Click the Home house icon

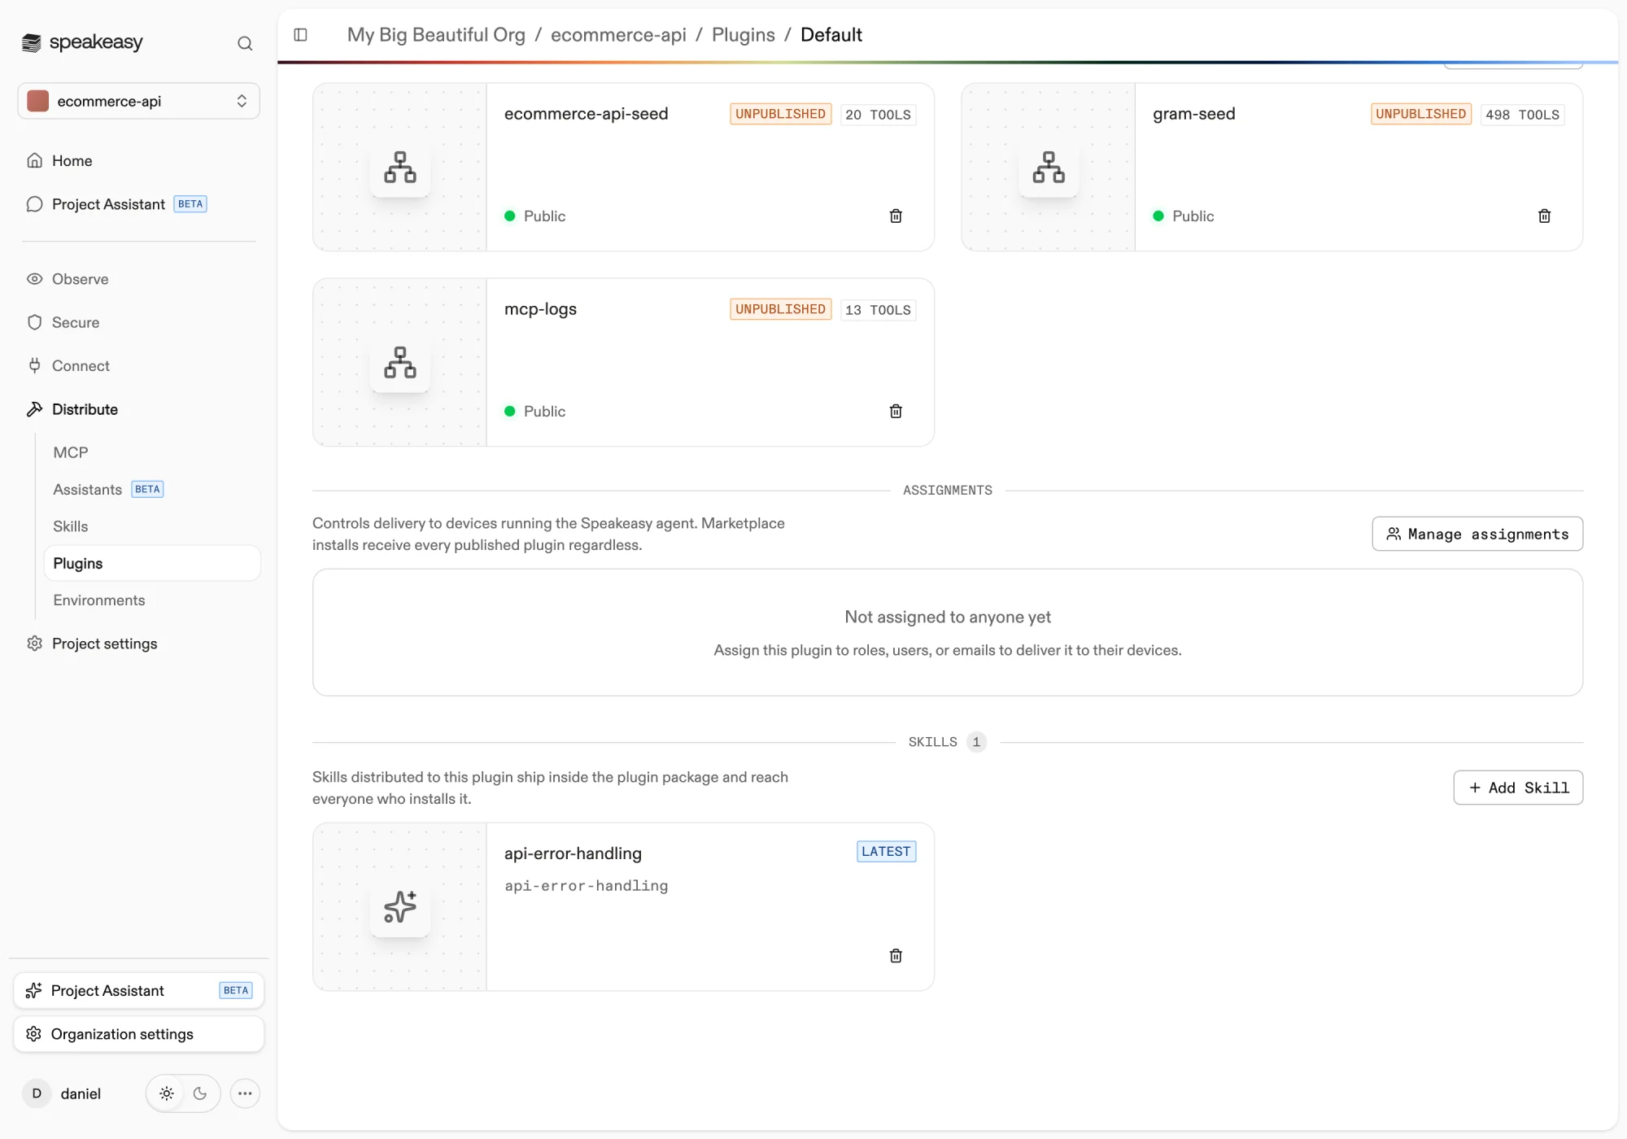pos(34,160)
